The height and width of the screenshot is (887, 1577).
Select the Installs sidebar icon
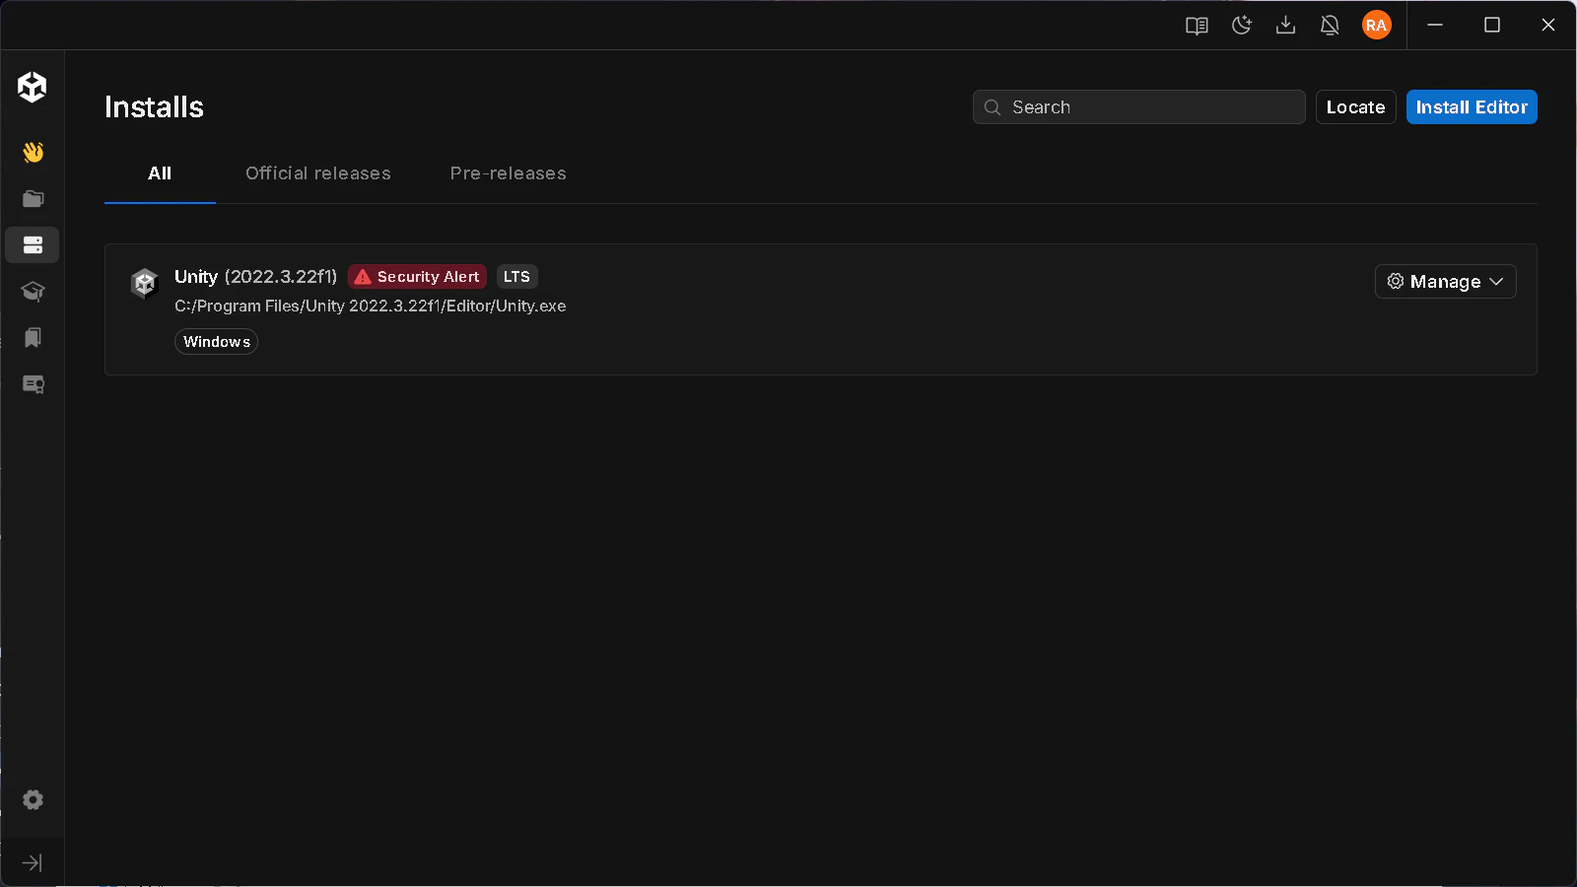[x=33, y=244]
